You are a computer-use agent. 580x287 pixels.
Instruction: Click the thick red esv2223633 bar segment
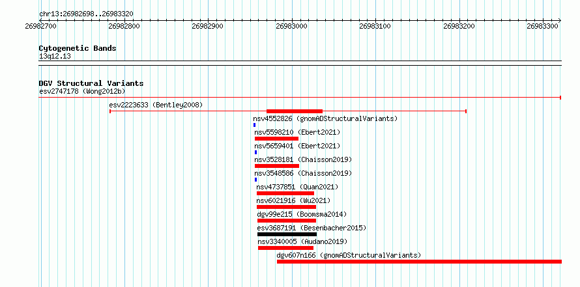click(x=295, y=111)
